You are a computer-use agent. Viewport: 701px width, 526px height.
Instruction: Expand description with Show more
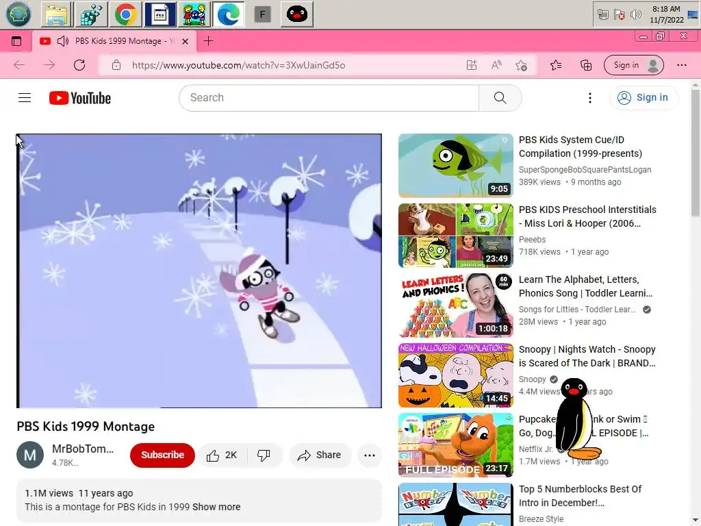tap(216, 507)
